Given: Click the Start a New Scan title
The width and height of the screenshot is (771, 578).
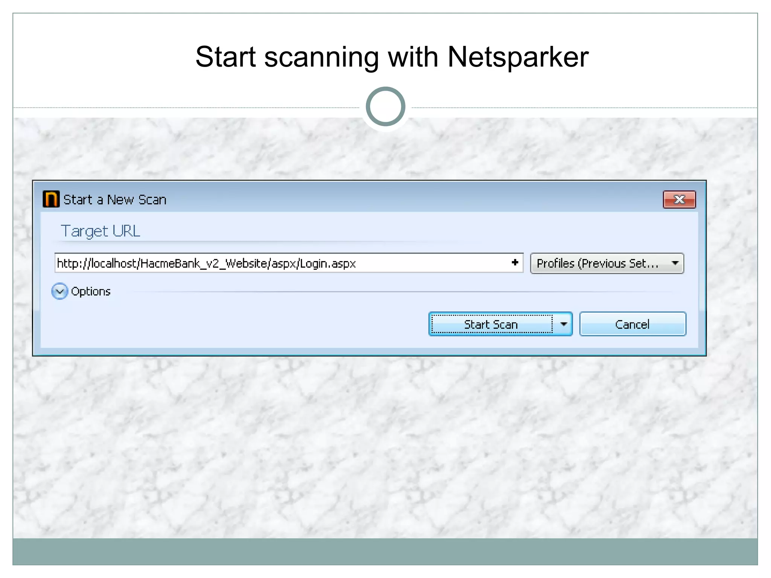Looking at the screenshot, I should point(115,199).
